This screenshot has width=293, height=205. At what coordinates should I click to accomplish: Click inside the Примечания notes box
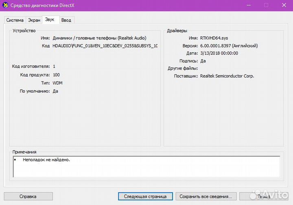[146, 167]
